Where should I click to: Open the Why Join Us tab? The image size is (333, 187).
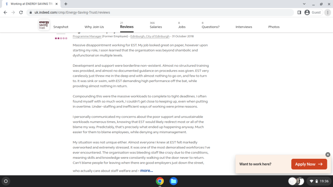coord(94,27)
